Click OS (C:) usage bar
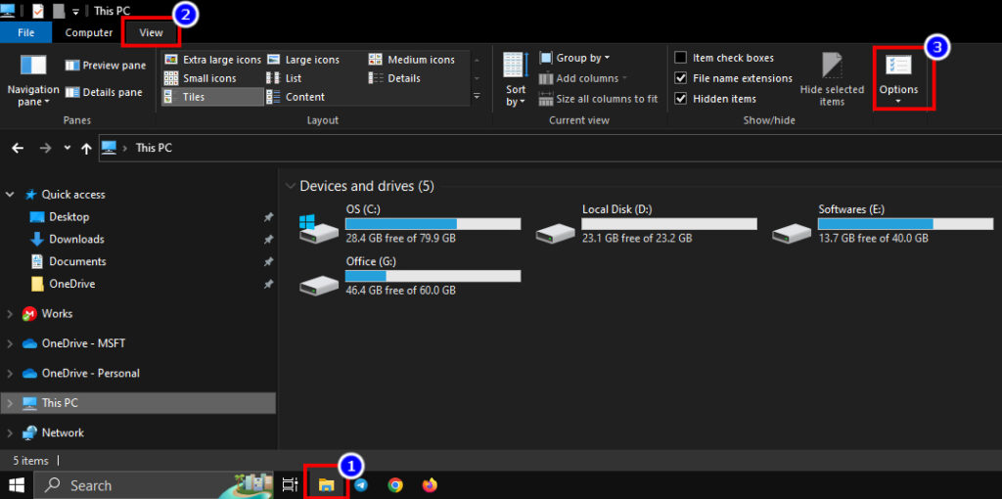Viewport: 1002px width, 499px height. (433, 224)
